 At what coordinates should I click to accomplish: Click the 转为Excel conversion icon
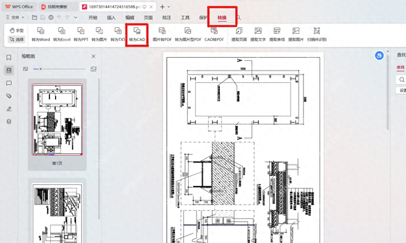click(62, 35)
